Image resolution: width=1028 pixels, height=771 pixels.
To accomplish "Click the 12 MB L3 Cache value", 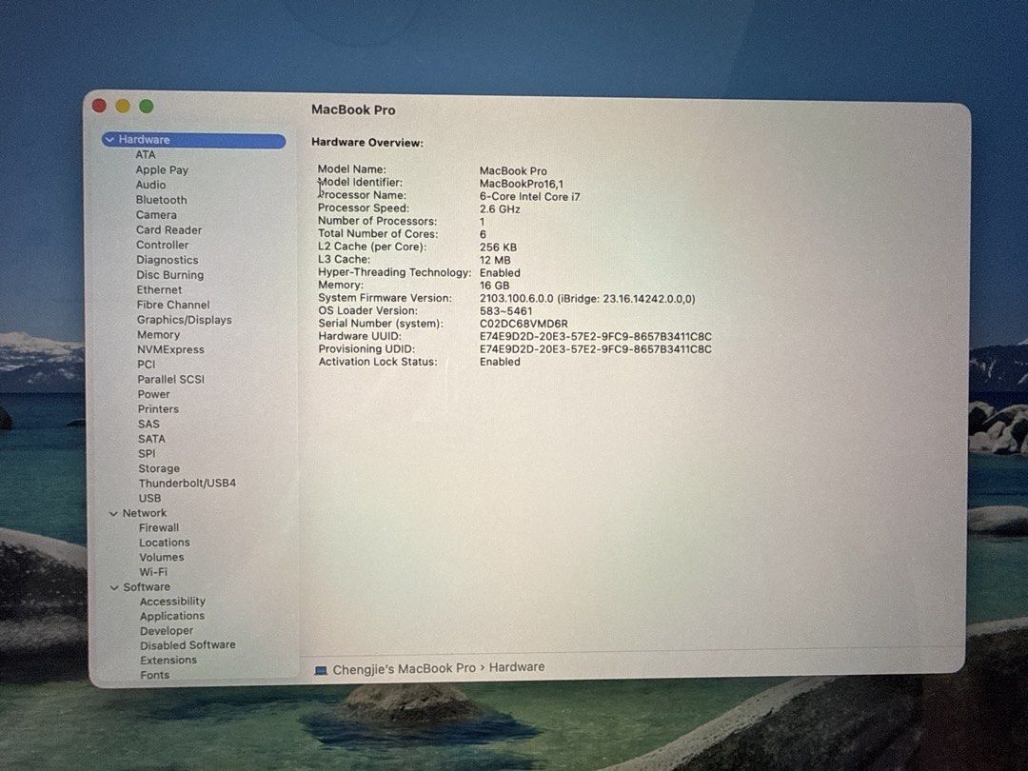I will 495,260.
